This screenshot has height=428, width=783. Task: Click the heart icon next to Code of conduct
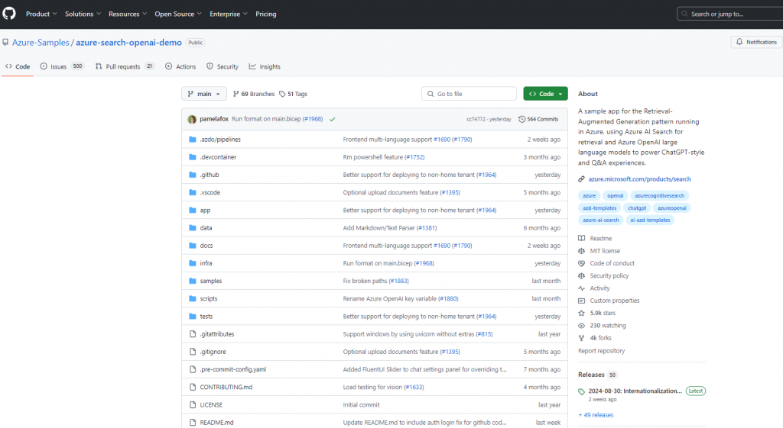click(581, 263)
